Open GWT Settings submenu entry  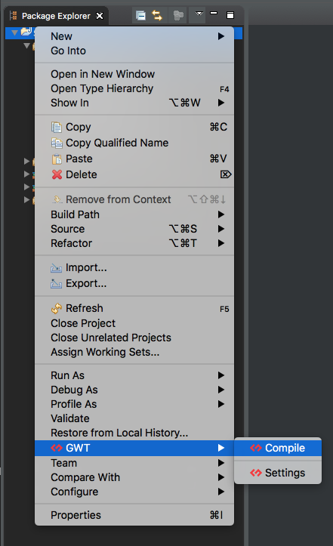pyautogui.click(x=278, y=473)
